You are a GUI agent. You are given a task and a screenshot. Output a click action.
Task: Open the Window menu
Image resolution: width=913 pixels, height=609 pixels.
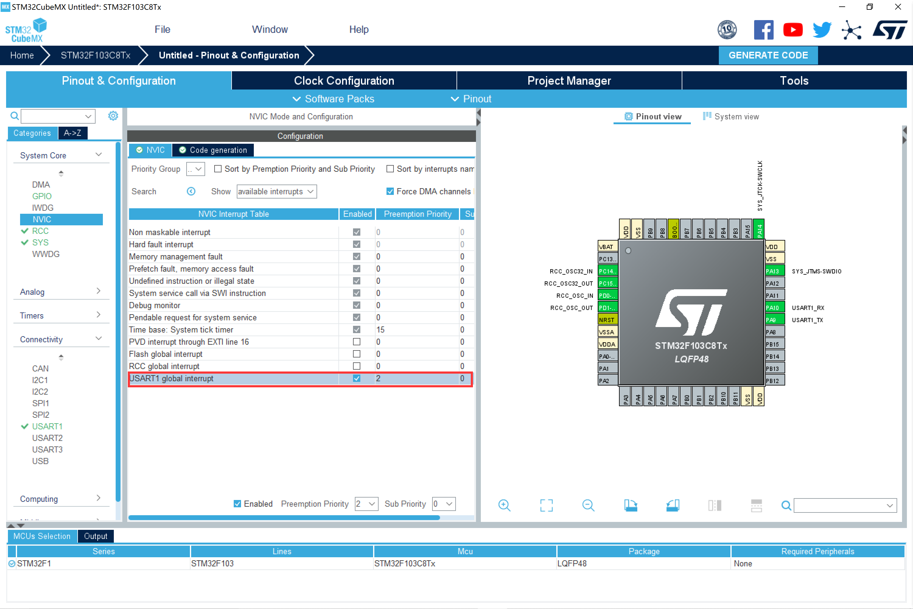pos(269,29)
